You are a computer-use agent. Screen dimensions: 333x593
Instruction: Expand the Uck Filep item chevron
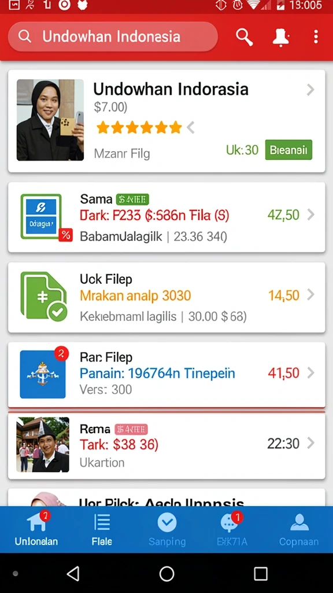(x=310, y=295)
